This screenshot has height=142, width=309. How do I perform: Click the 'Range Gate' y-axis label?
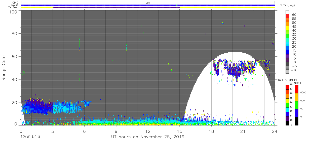[4, 68]
